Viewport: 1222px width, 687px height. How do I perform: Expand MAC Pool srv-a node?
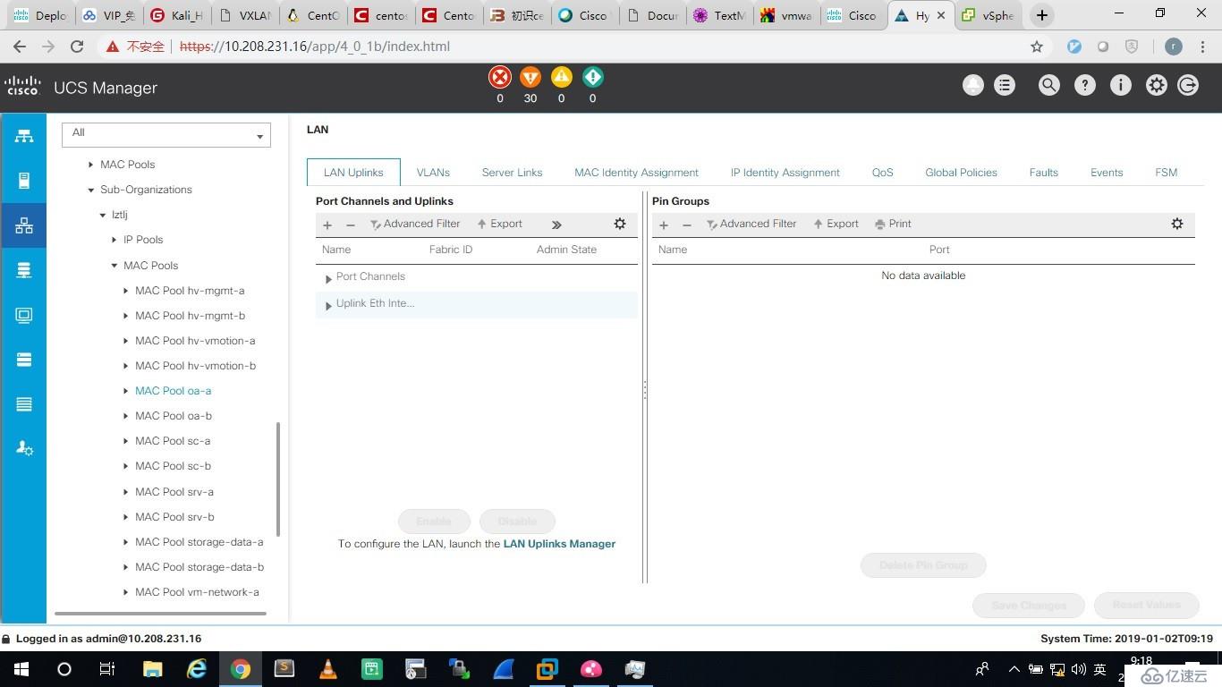tap(125, 492)
